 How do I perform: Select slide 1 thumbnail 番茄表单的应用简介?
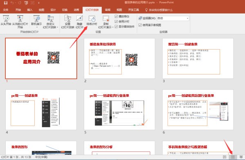(41, 58)
